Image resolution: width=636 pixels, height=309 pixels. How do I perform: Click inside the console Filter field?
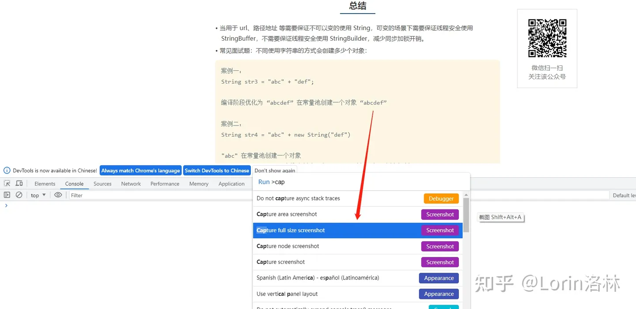click(159, 195)
